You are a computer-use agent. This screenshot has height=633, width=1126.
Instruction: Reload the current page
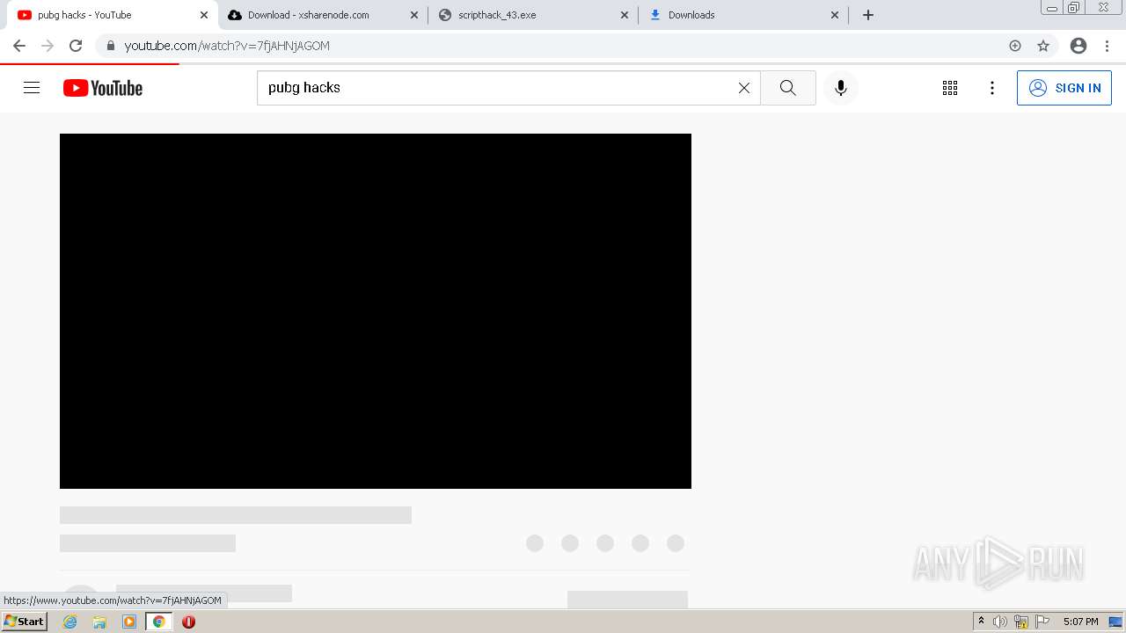[76, 46]
